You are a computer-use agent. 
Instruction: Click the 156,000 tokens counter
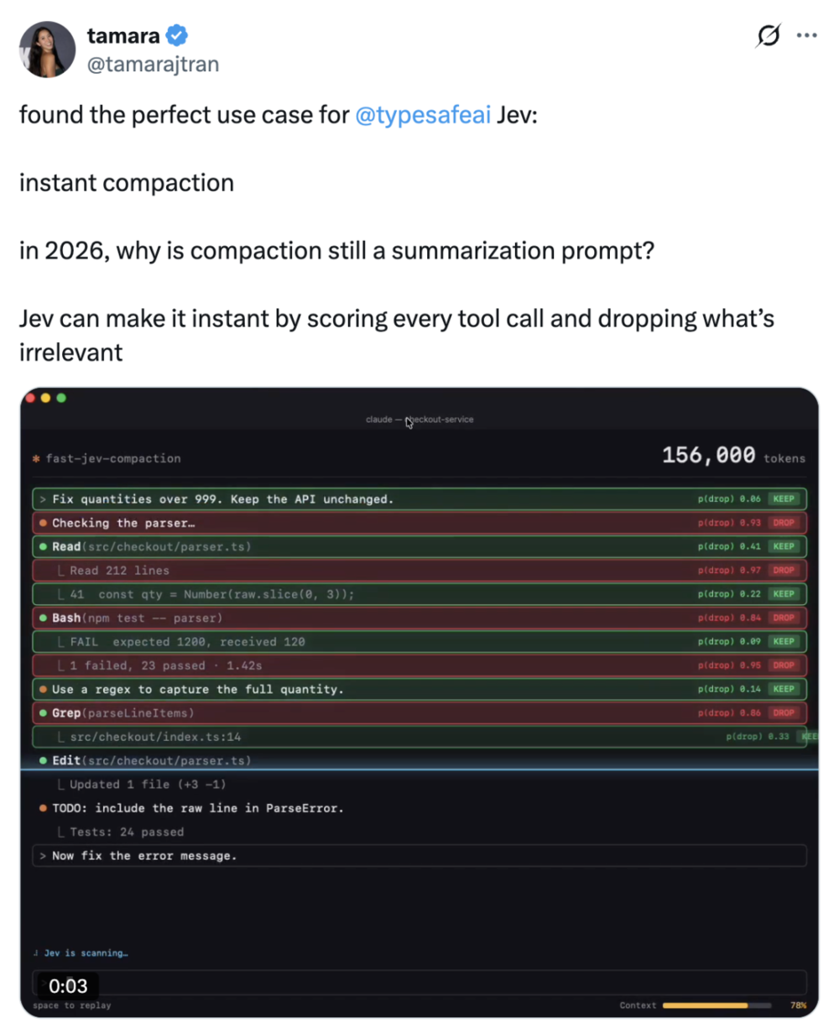(732, 457)
